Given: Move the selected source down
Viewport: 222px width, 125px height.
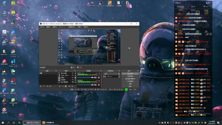Looking at the screenshot, I should [x=72, y=86].
